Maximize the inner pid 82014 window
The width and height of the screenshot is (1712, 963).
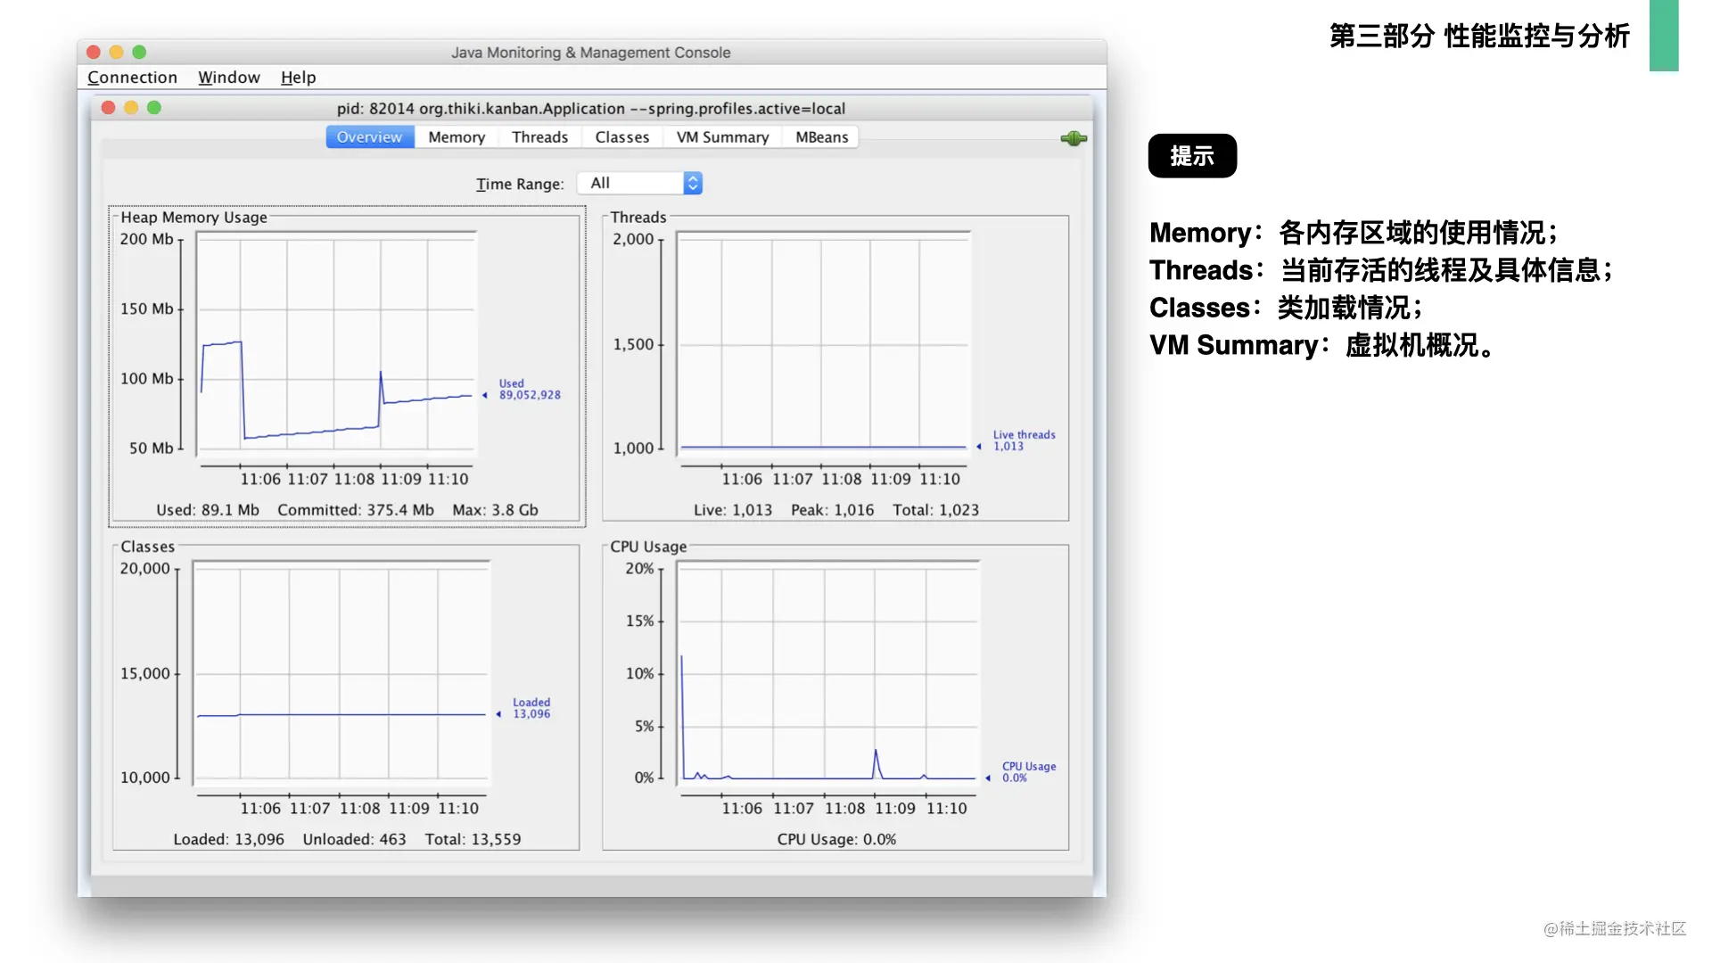154,108
